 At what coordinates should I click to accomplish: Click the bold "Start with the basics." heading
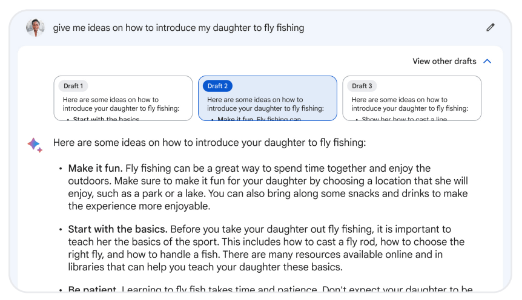118,229
